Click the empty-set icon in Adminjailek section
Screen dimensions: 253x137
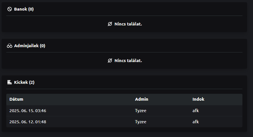(x=110, y=61)
